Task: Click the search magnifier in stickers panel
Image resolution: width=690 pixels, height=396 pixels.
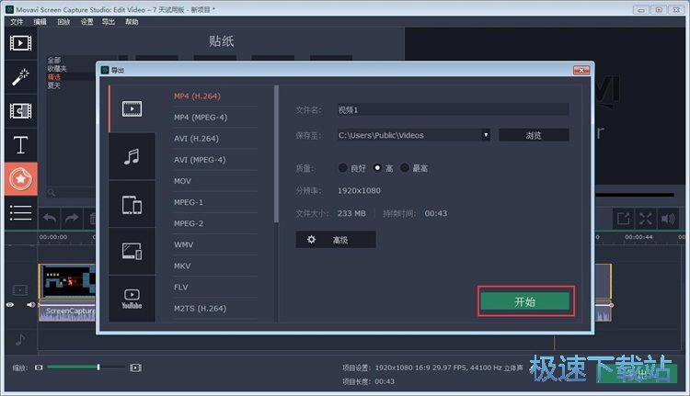Action: point(52,193)
